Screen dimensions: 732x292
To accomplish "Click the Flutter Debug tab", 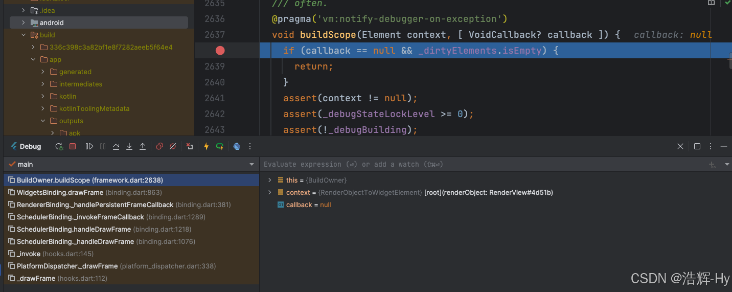I will pos(25,146).
